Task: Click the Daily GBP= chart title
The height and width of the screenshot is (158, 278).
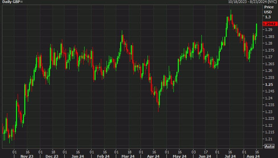Action: tap(13, 2)
